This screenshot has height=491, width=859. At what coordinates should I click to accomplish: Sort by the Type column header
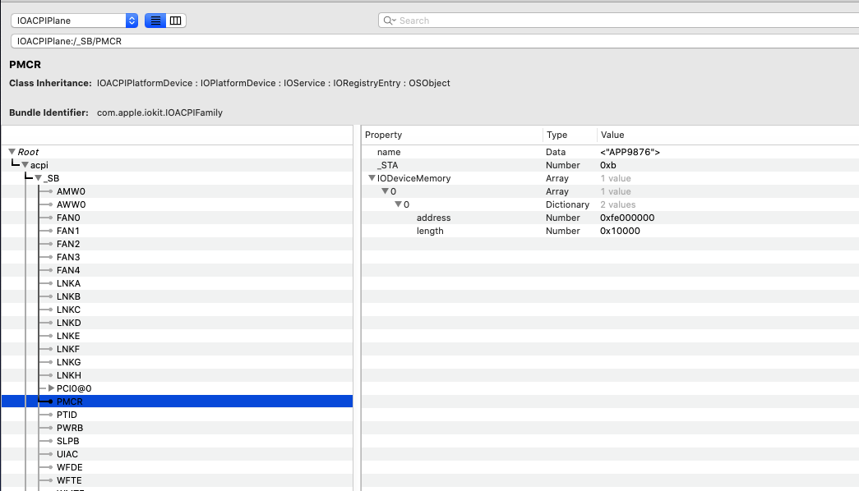click(569, 135)
